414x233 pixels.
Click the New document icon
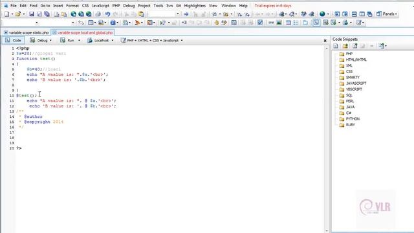tap(6, 14)
